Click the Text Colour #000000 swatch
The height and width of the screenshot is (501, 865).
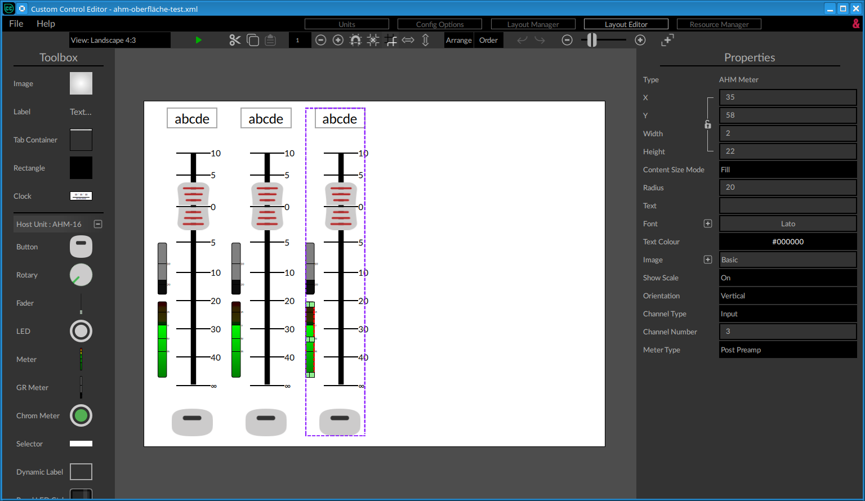pyautogui.click(x=787, y=241)
